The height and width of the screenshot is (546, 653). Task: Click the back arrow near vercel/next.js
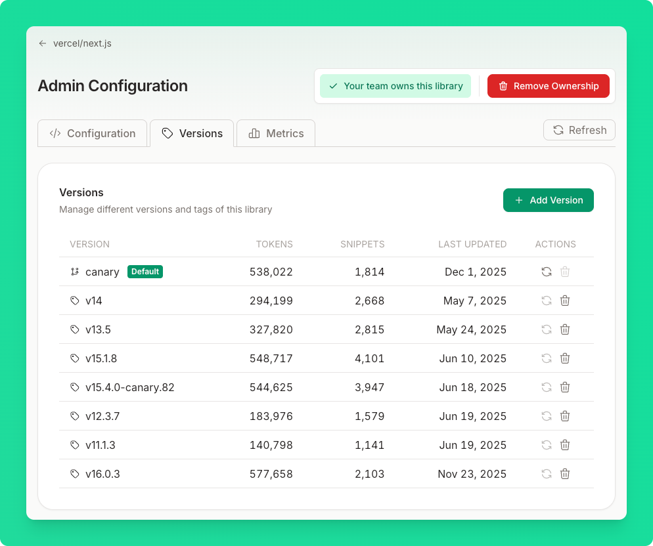42,43
